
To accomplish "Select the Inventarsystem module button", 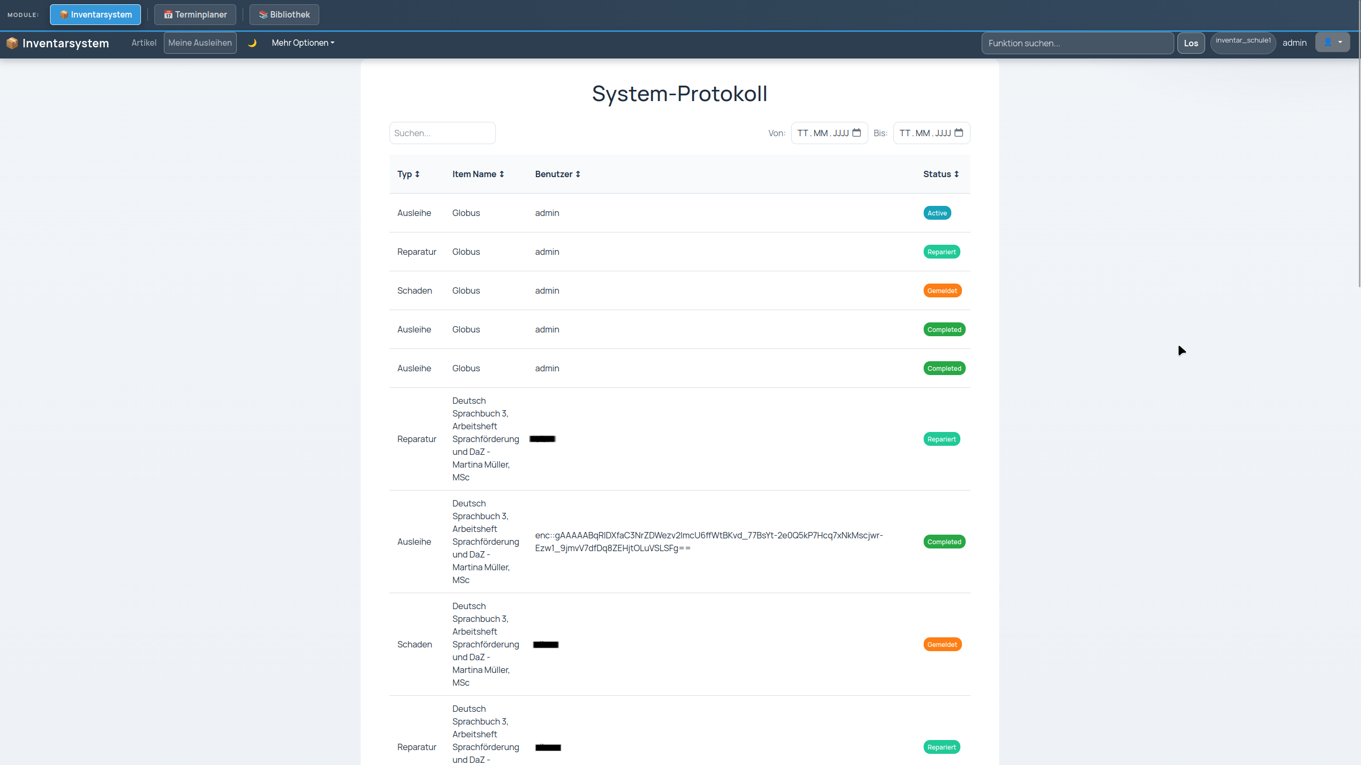I will [95, 14].
